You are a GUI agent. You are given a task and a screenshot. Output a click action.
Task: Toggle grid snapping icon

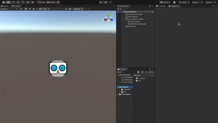(58, 2)
